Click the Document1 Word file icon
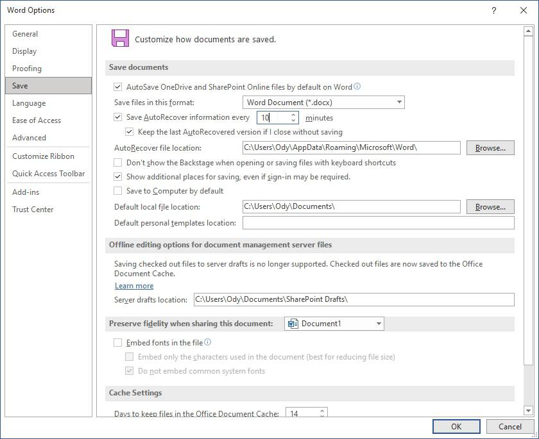This screenshot has width=539, height=439. point(293,324)
